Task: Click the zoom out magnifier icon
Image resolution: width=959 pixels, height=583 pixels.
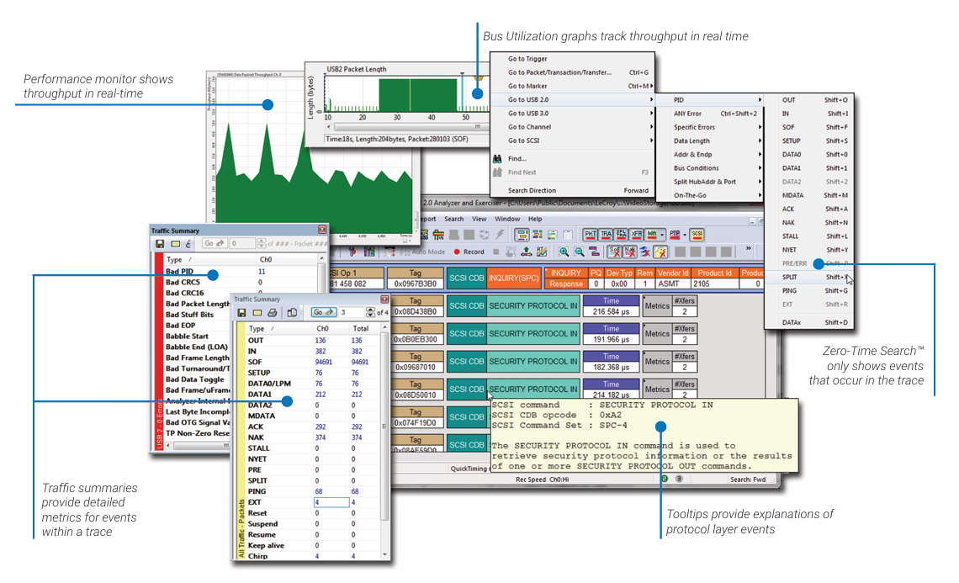Action: click(x=579, y=252)
